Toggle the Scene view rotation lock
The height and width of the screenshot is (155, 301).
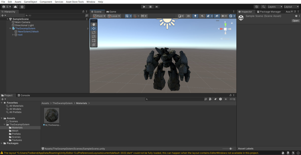pos(232,23)
